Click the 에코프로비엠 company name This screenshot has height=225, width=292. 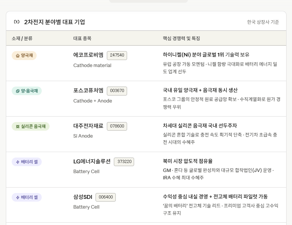[x=88, y=55]
